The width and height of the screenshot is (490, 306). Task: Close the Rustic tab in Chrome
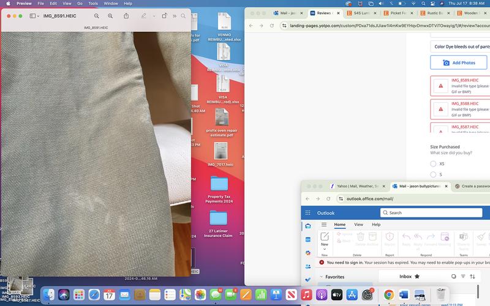(448, 13)
